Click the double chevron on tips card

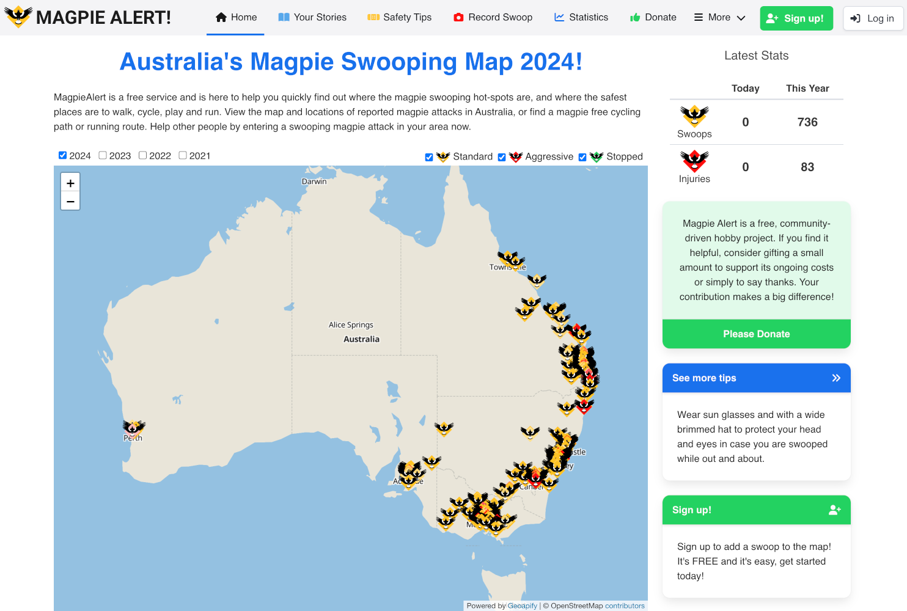click(836, 378)
